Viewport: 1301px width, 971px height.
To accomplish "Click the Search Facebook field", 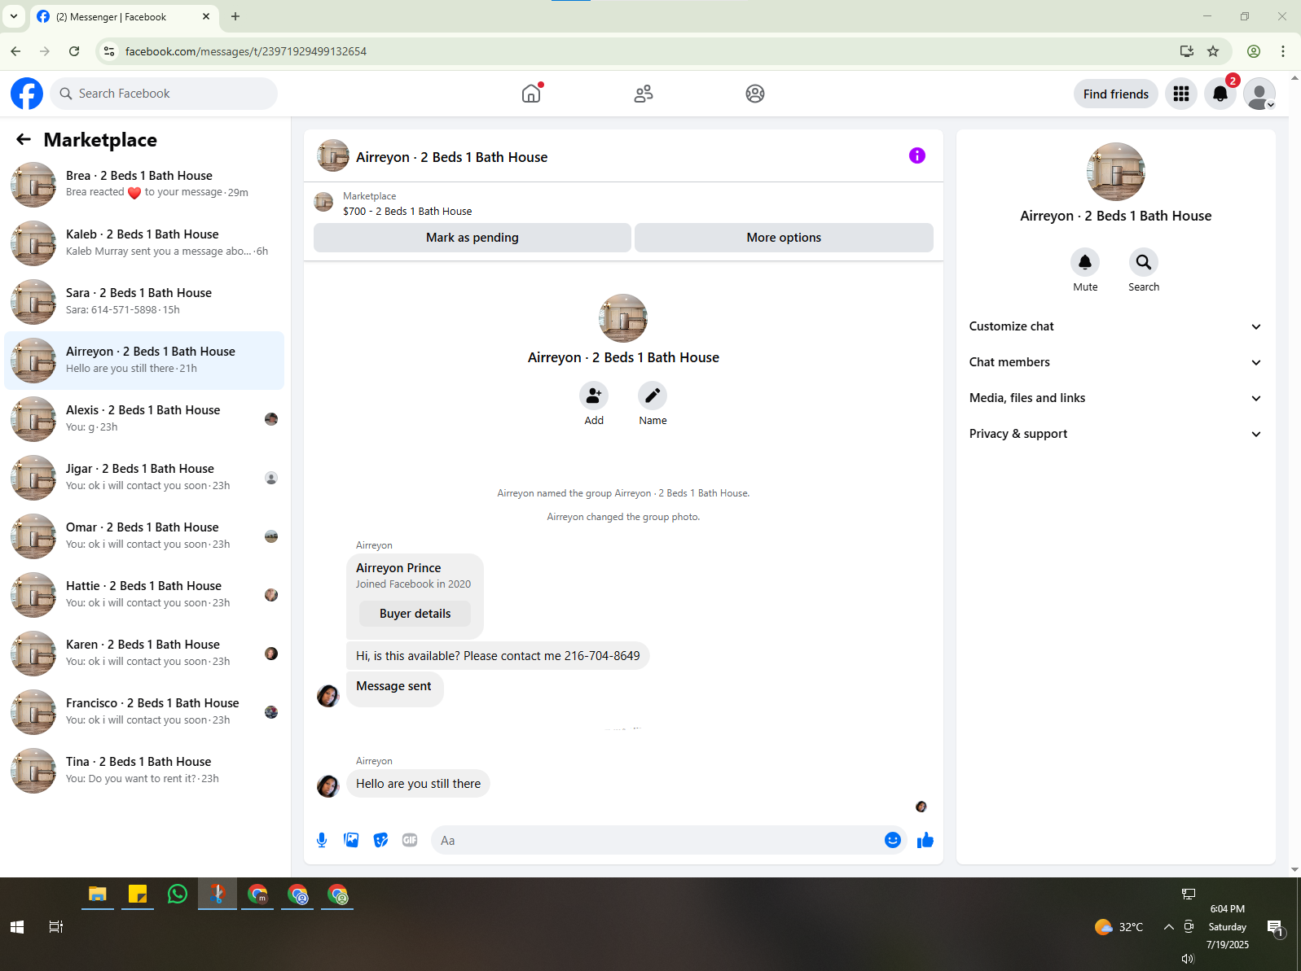I will click(x=164, y=94).
